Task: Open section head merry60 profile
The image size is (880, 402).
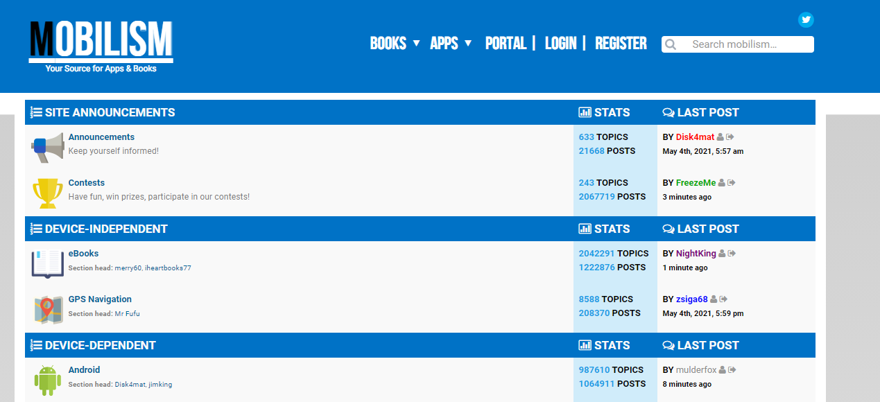Action: click(x=128, y=268)
